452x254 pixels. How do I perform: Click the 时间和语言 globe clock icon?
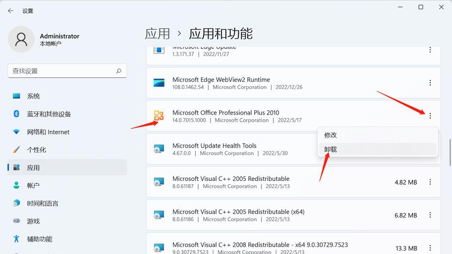point(16,203)
